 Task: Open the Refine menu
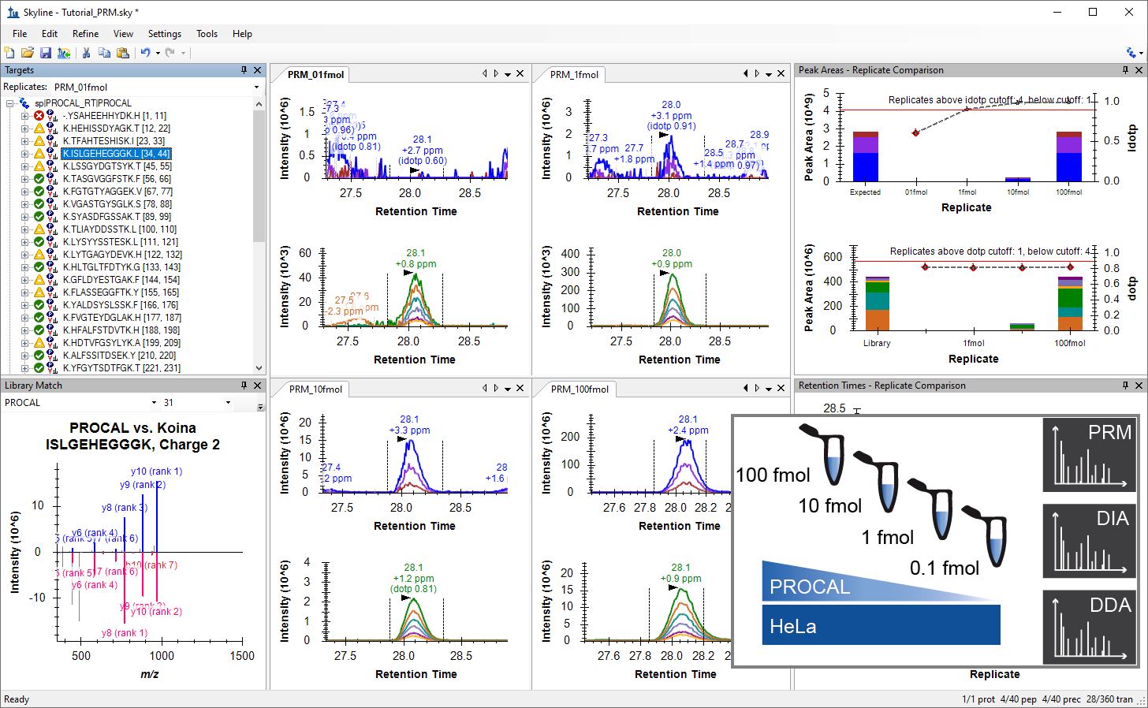click(85, 34)
